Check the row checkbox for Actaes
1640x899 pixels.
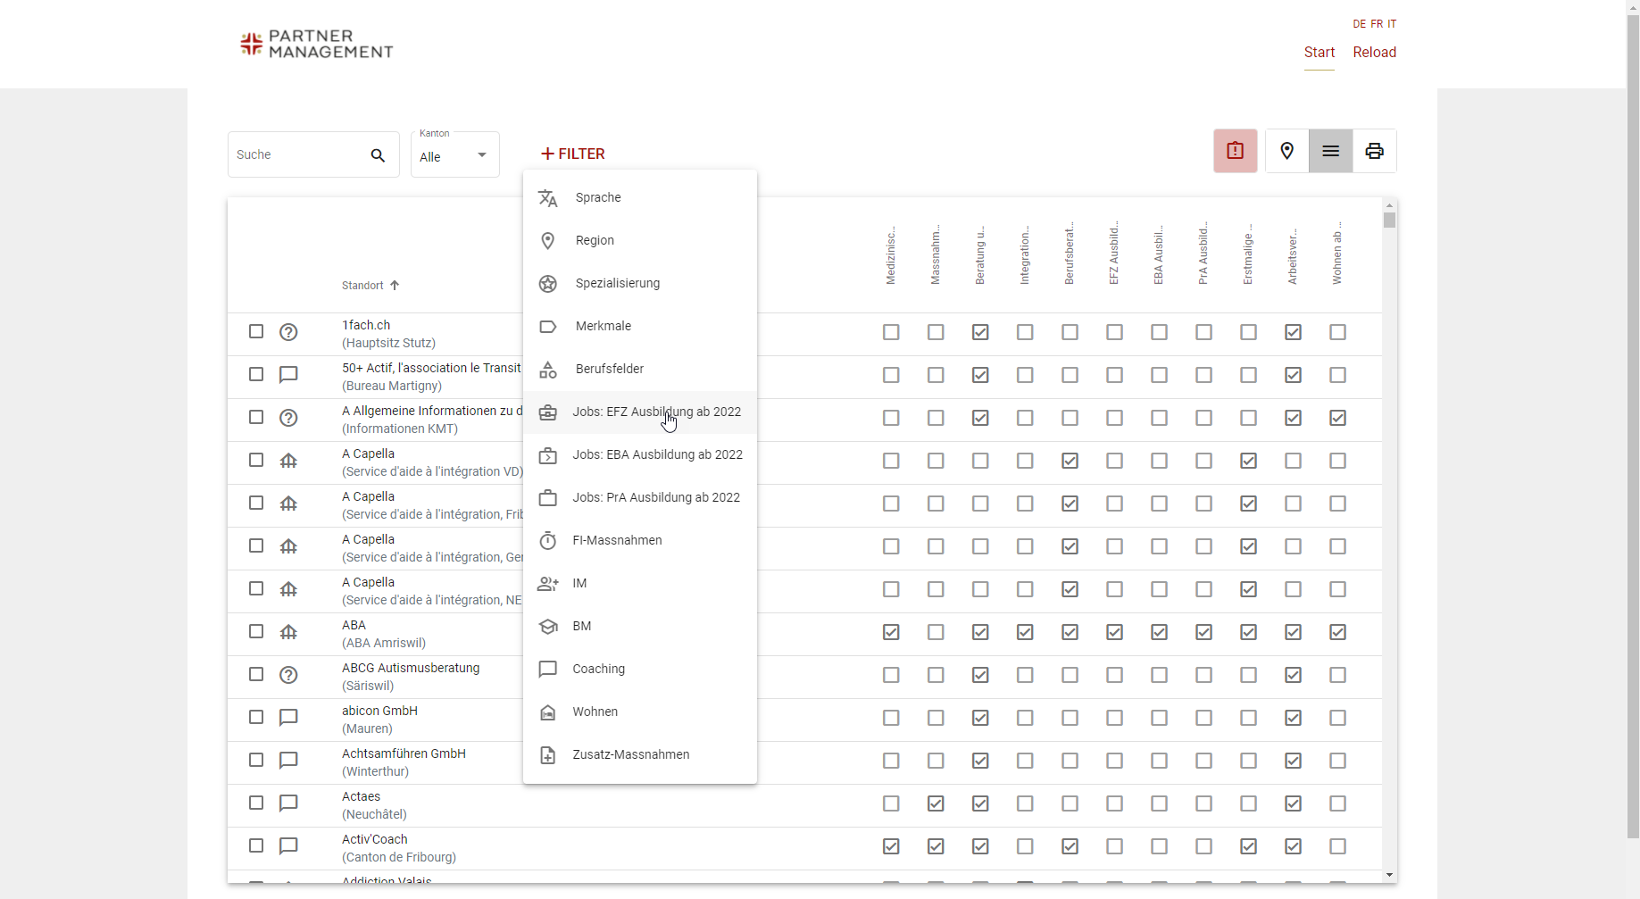pyautogui.click(x=256, y=804)
